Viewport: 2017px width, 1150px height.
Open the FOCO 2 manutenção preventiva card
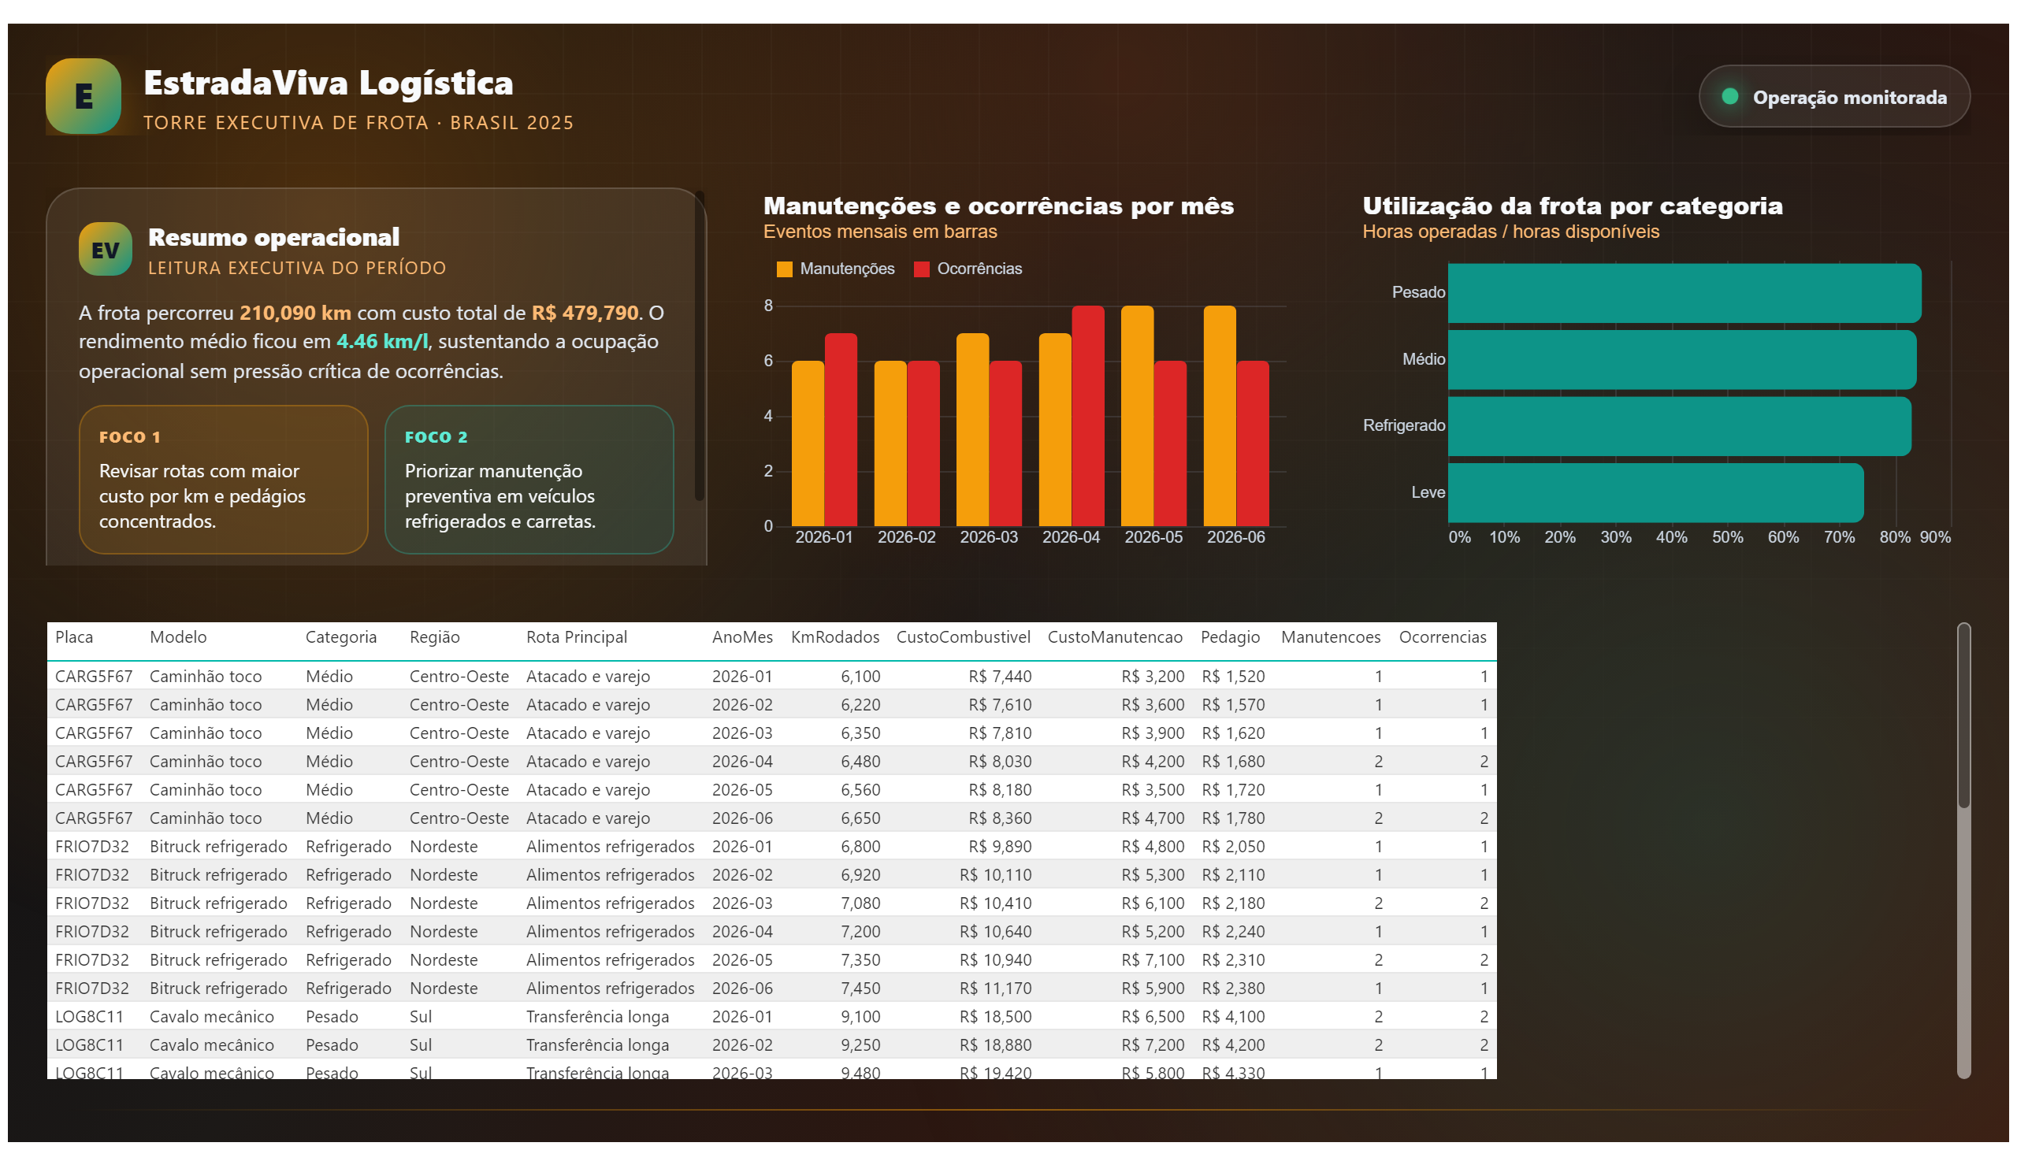[x=529, y=480]
